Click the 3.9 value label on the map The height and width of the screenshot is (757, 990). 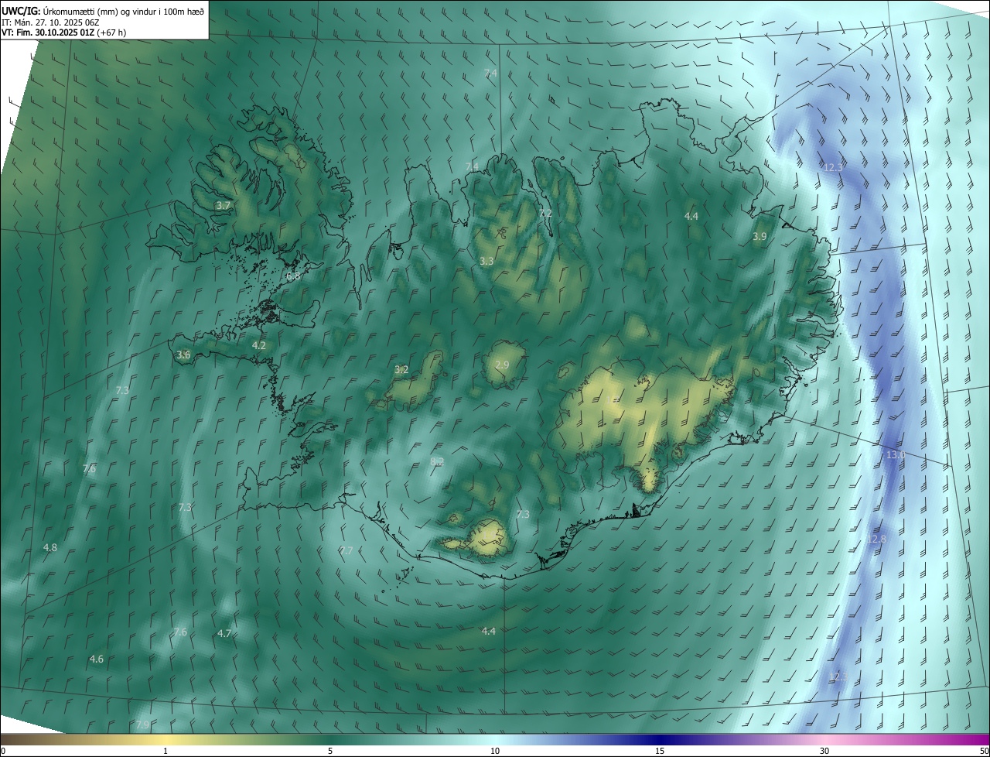[x=760, y=236]
